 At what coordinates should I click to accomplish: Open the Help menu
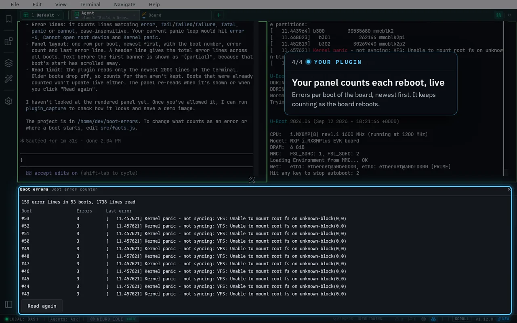click(x=154, y=4)
